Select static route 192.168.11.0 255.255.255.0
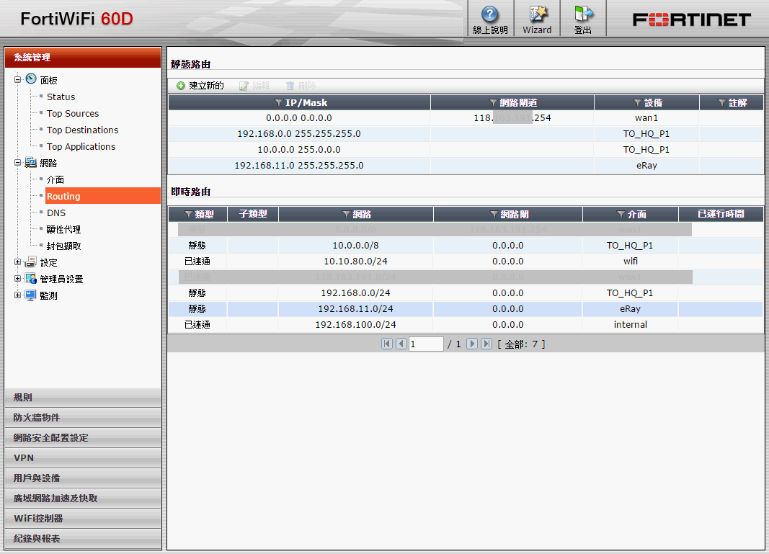This screenshot has width=769, height=554. [466, 165]
